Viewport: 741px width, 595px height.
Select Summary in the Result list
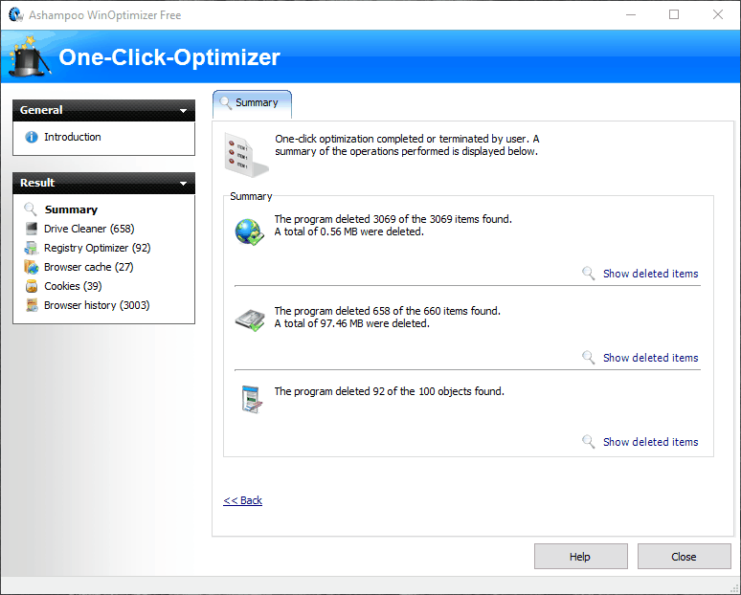click(x=71, y=209)
